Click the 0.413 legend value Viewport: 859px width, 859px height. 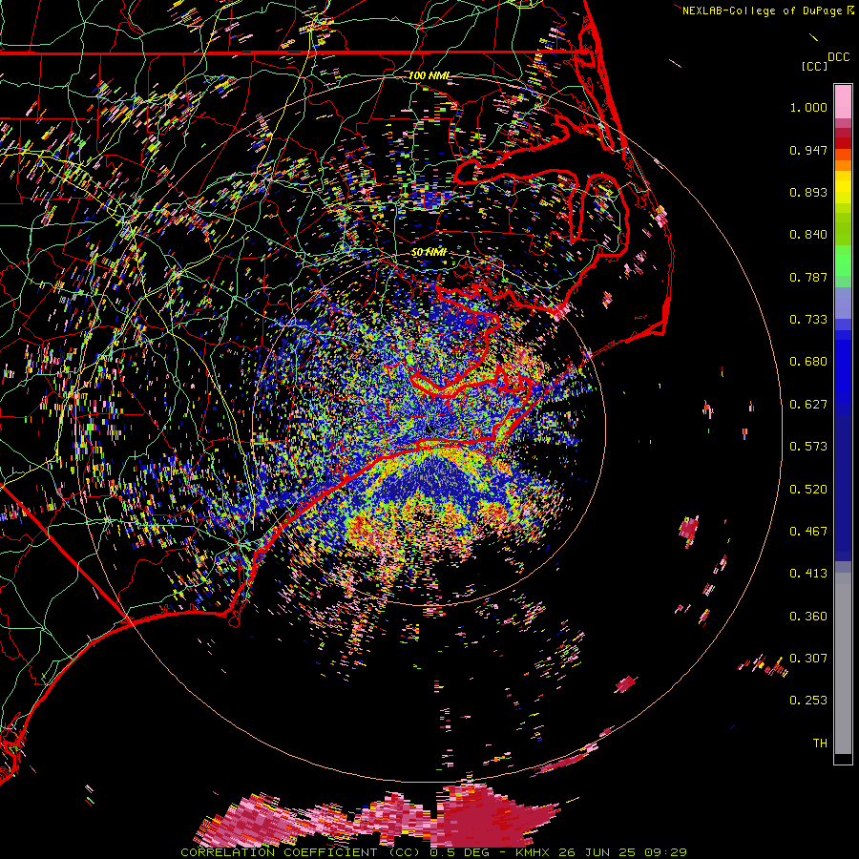pyautogui.click(x=808, y=574)
